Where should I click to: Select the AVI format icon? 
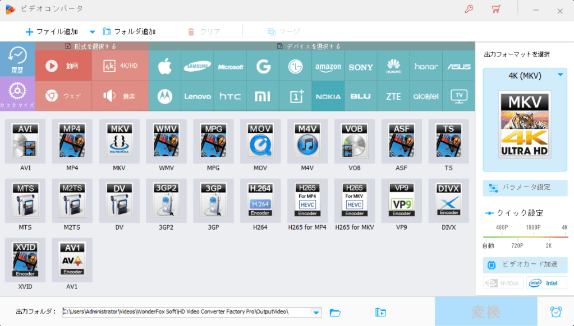(25, 142)
